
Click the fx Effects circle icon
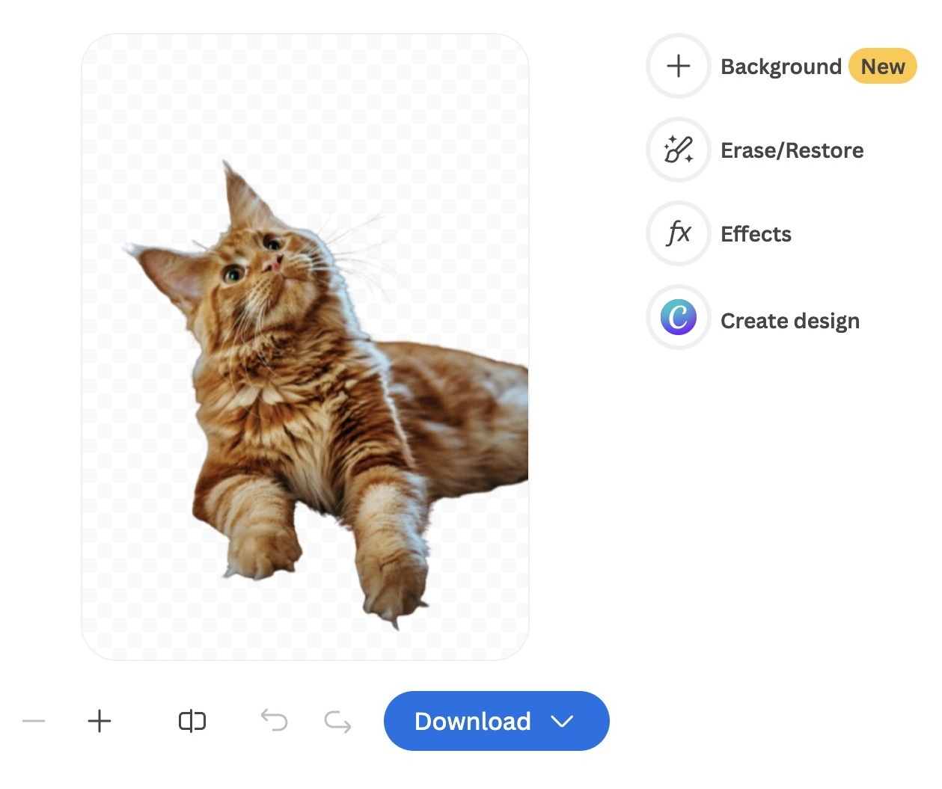pyautogui.click(x=677, y=233)
